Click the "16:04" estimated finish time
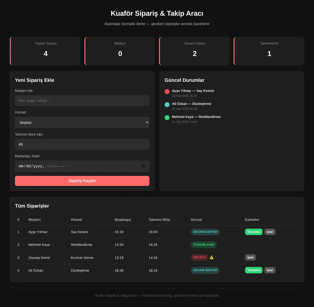Screen dimensions: 314x307 153,232
